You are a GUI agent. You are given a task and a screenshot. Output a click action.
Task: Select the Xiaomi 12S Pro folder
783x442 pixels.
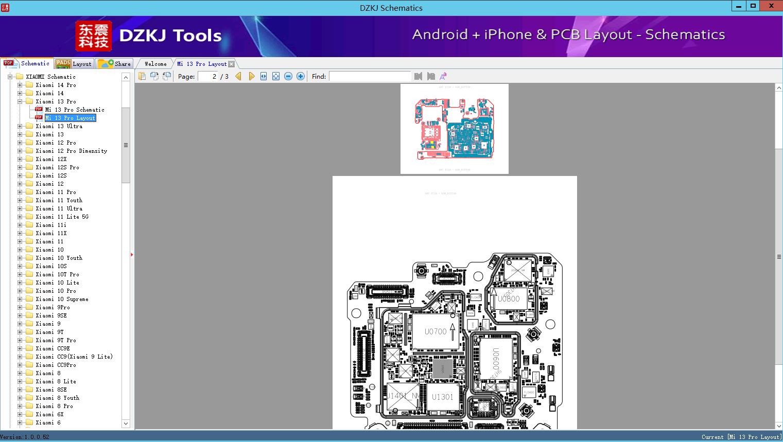click(x=57, y=167)
